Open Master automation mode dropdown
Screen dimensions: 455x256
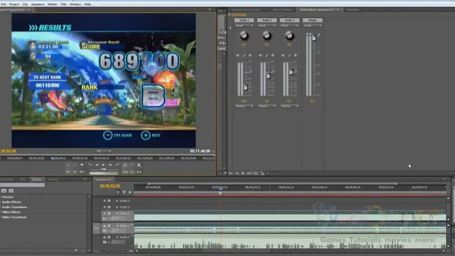pyautogui.click(x=312, y=25)
